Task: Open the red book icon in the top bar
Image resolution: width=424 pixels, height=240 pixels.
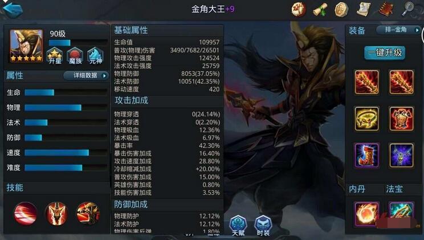Action: pyautogui.click(x=386, y=10)
